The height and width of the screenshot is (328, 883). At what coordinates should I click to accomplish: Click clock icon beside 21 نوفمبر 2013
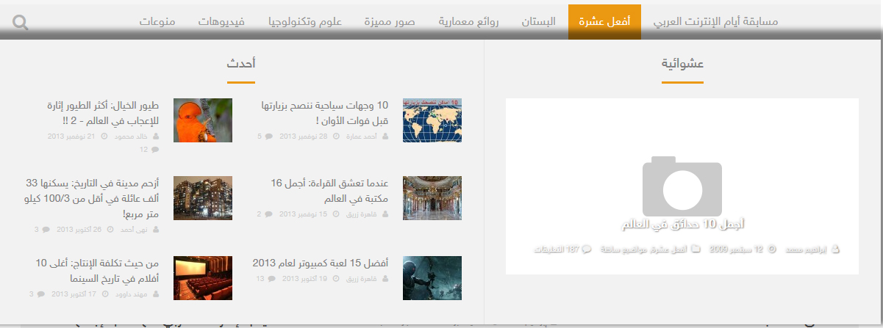[x=104, y=136]
